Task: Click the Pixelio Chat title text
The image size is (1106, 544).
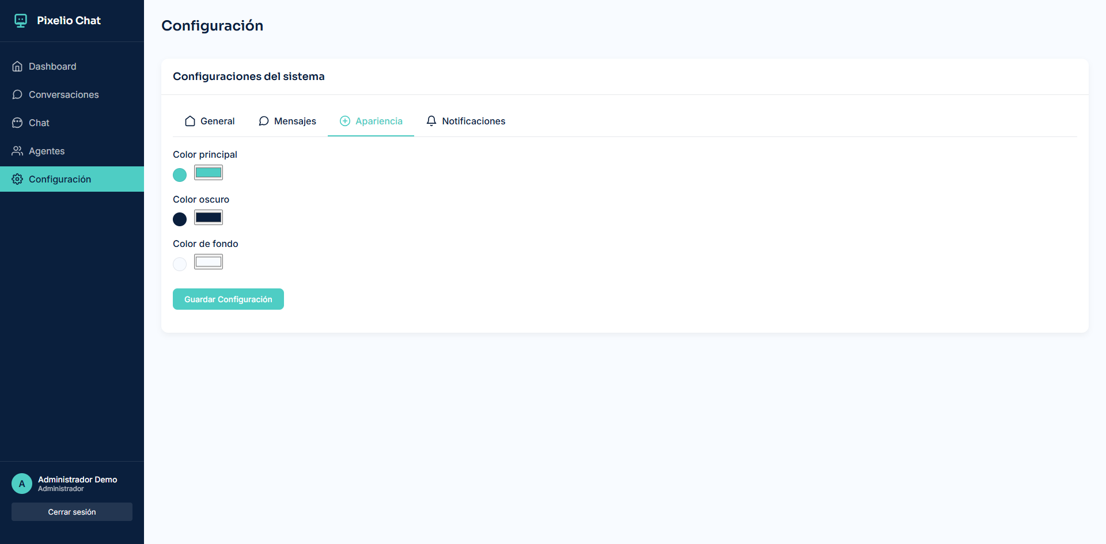Action: [69, 21]
